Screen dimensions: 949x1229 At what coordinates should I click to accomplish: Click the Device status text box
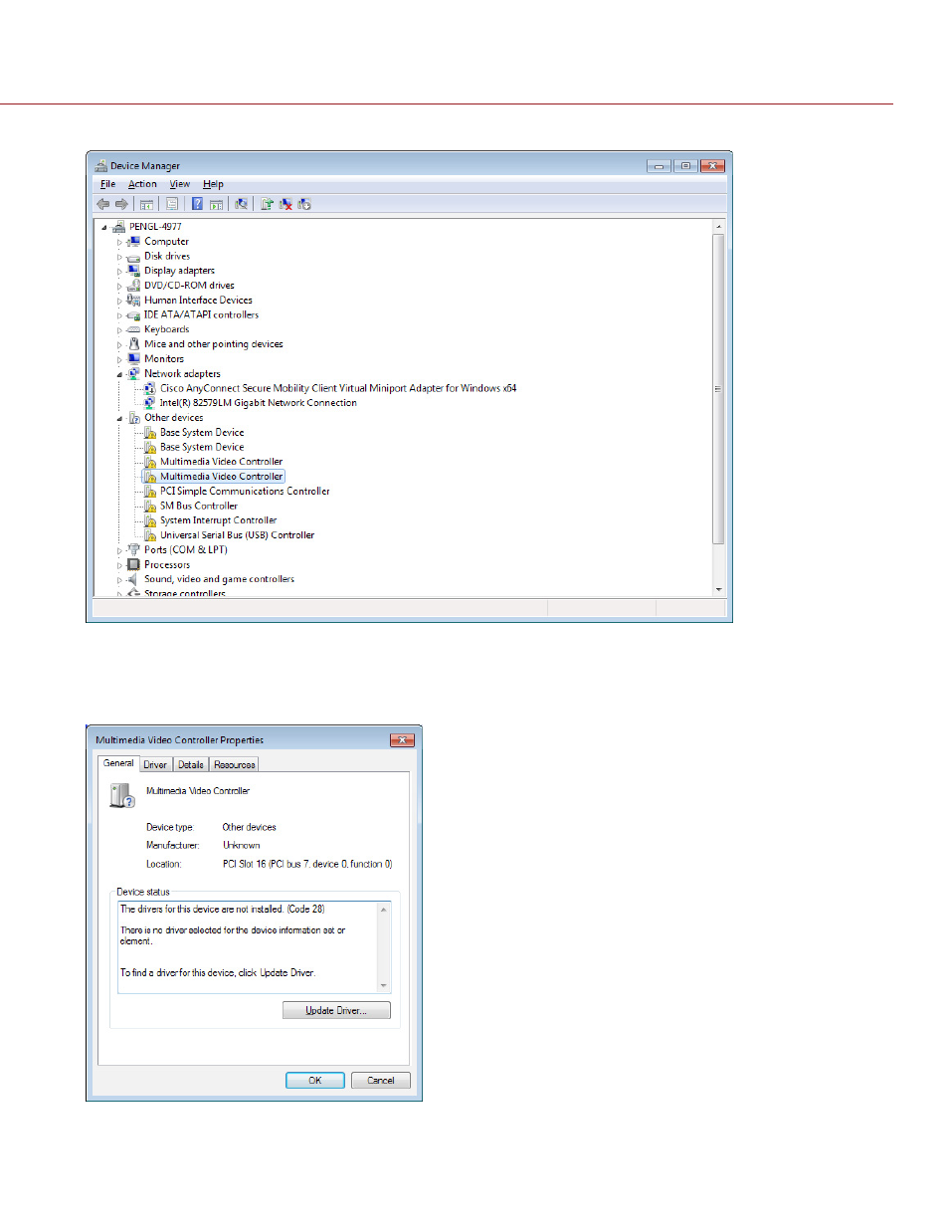coord(254,947)
